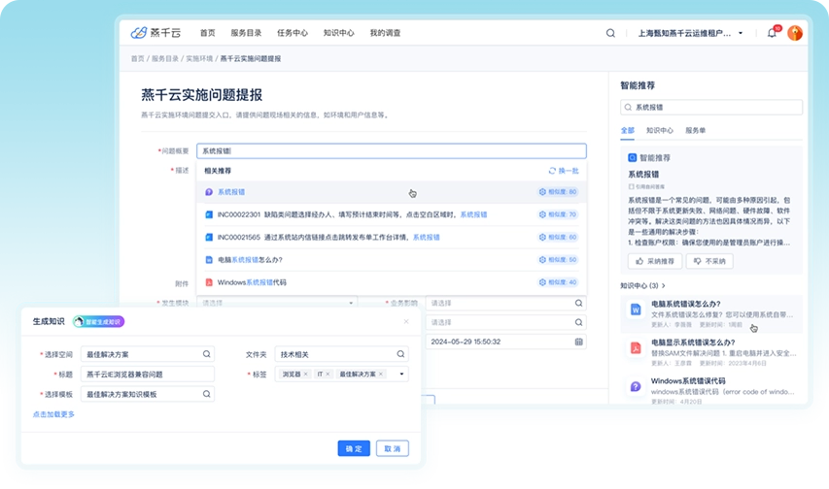Click the 问题概要 input field

click(391, 151)
